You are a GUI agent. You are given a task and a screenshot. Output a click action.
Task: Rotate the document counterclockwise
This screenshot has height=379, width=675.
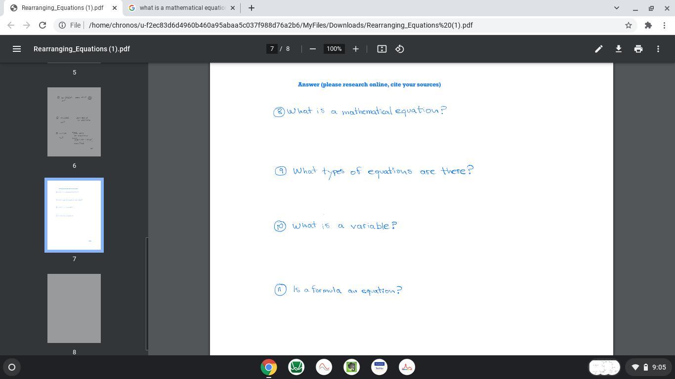click(399, 49)
